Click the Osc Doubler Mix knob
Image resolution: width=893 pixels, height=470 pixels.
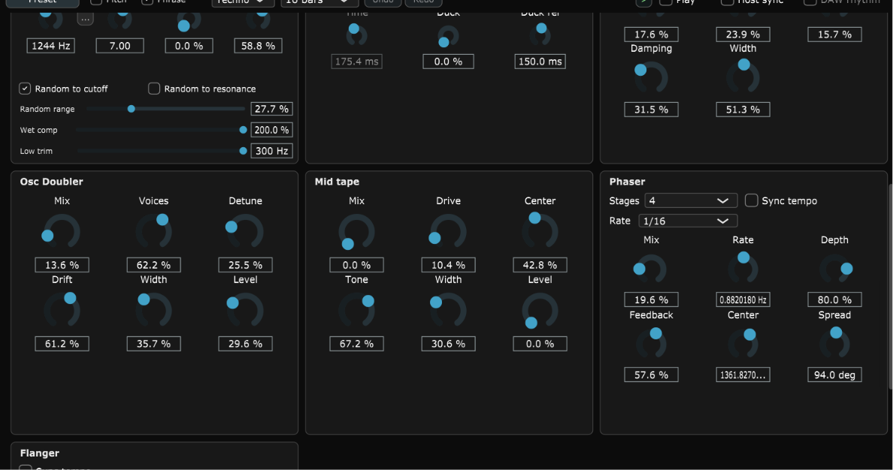pyautogui.click(x=62, y=231)
